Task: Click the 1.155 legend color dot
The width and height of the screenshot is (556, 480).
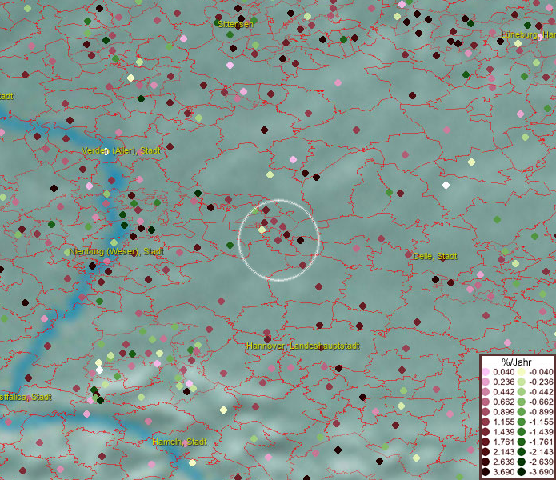Action: tap(486, 422)
